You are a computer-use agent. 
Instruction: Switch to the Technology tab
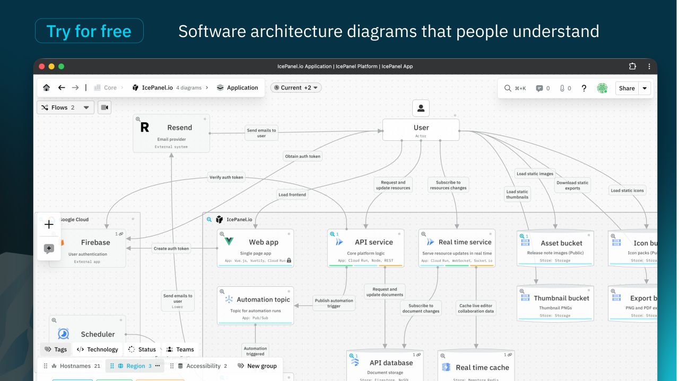coord(97,349)
